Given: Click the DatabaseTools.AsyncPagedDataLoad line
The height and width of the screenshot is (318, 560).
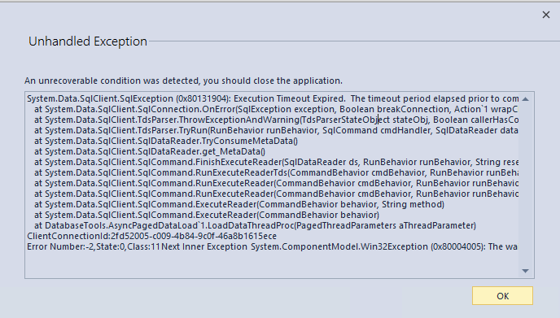Looking at the screenshot, I should 255,225.
